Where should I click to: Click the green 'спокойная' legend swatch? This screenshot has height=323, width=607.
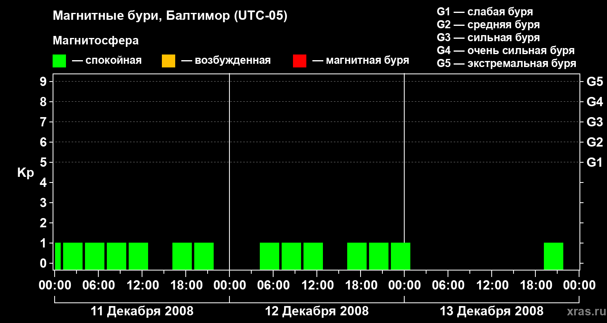59,61
